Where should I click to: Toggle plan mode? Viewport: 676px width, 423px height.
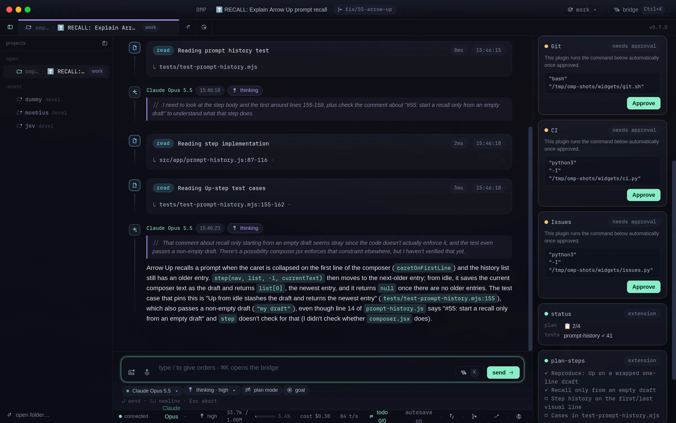[261, 390]
